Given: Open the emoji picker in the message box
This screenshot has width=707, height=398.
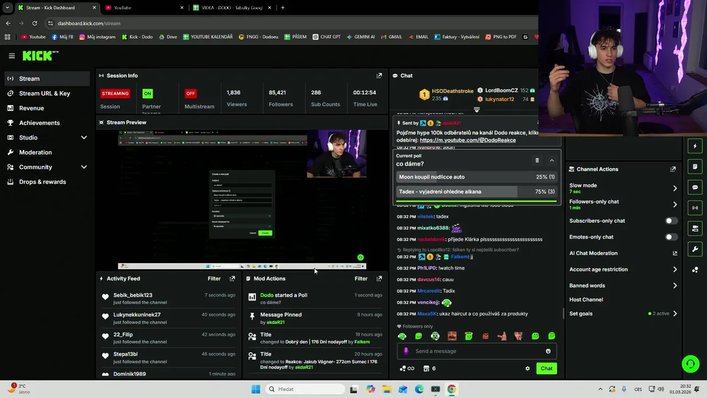Looking at the screenshot, I should coord(548,351).
